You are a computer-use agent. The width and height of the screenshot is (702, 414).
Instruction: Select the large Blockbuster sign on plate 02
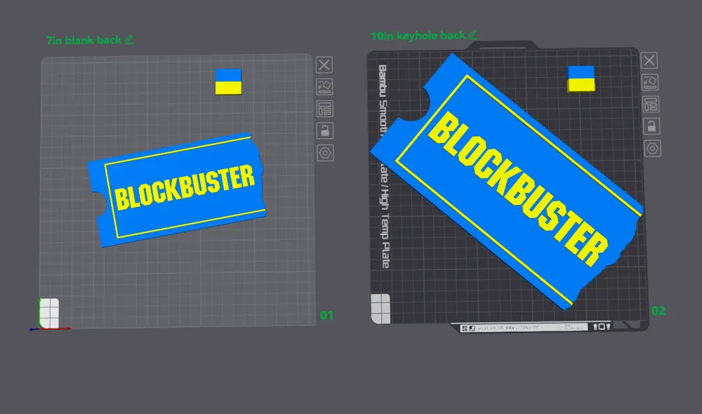pos(506,181)
